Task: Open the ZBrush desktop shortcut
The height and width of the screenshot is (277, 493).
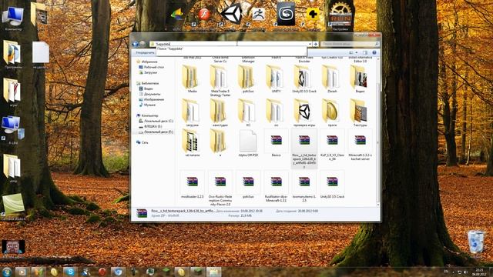Action: 259,14
